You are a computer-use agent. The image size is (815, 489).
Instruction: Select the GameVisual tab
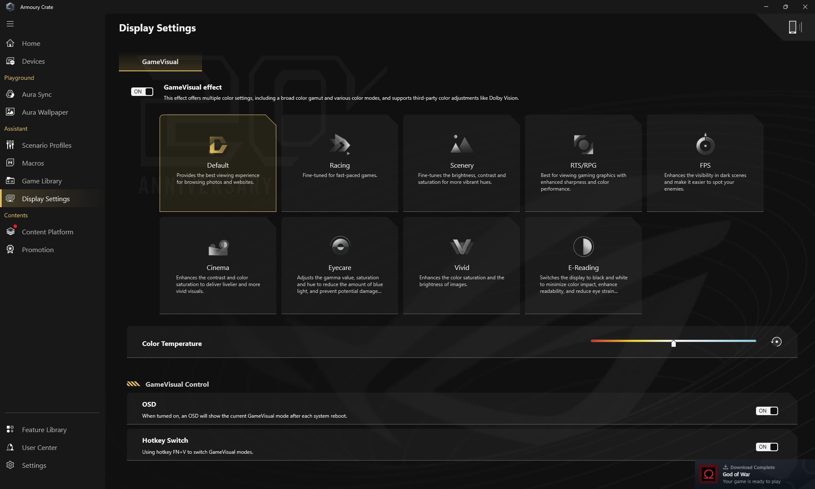(x=160, y=62)
